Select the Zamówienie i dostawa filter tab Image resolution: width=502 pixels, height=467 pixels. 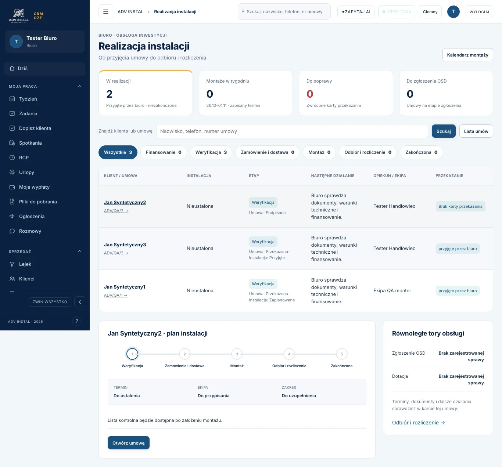[268, 152]
